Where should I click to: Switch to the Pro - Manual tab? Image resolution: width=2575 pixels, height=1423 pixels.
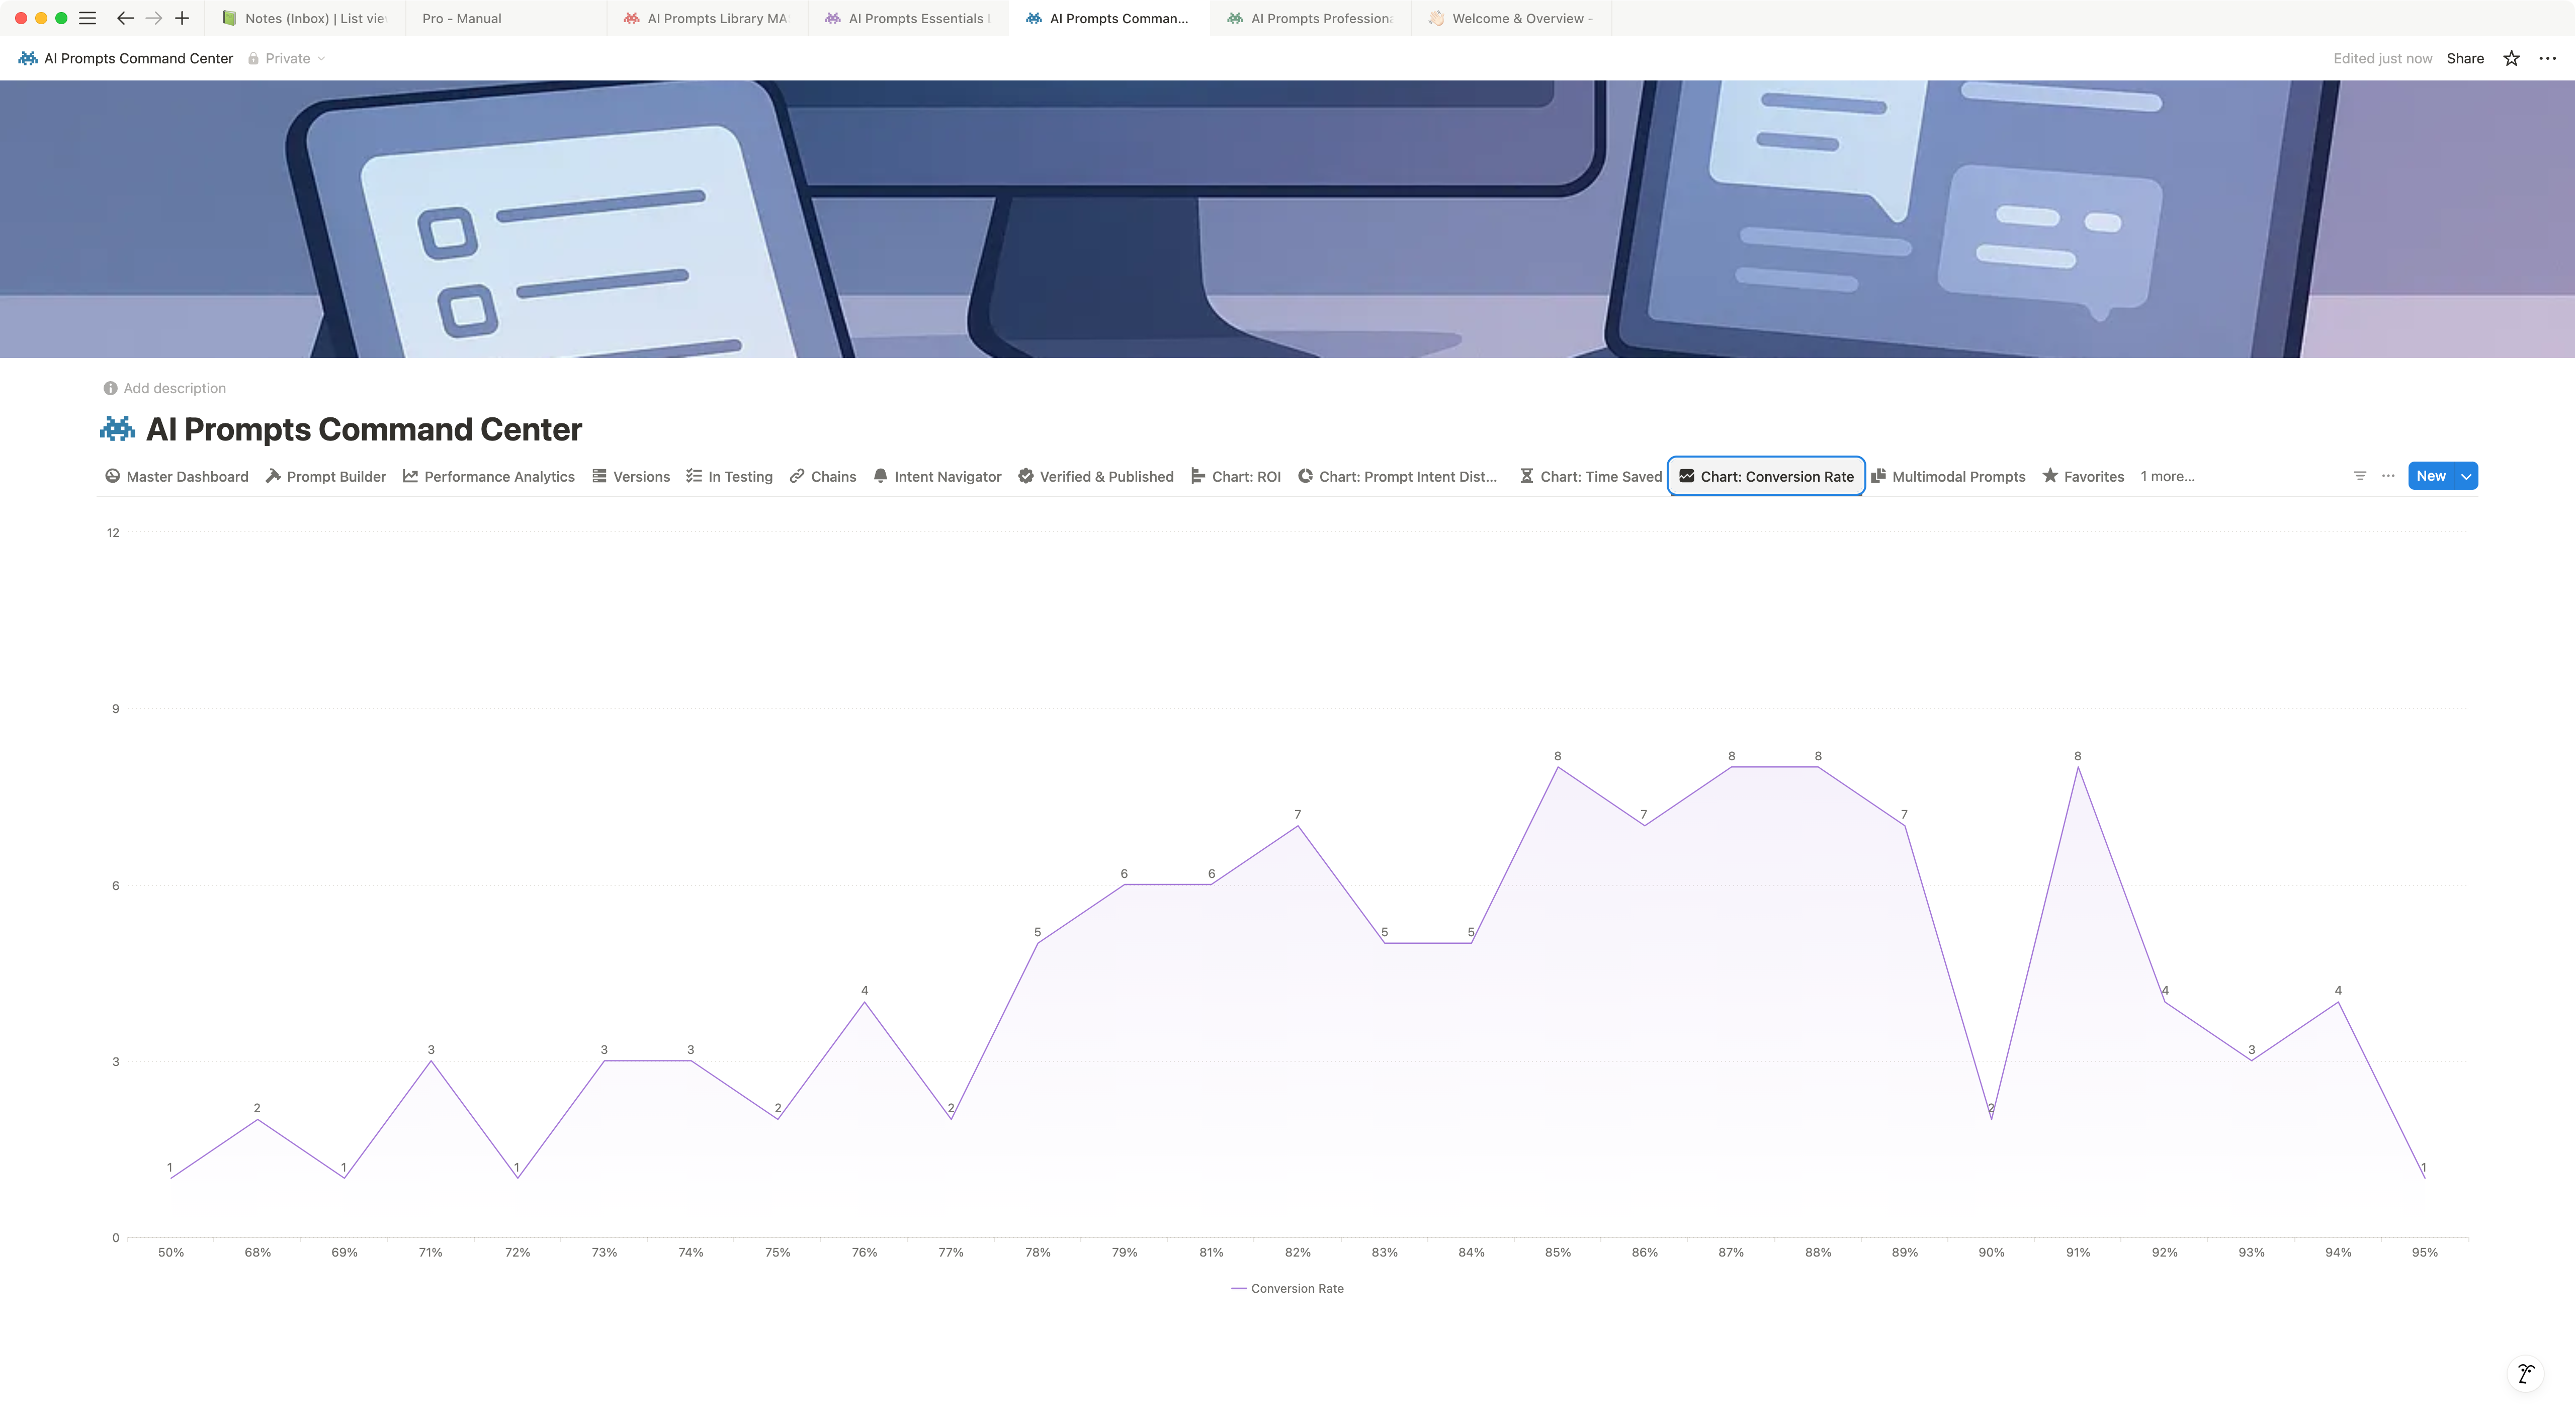(x=506, y=18)
